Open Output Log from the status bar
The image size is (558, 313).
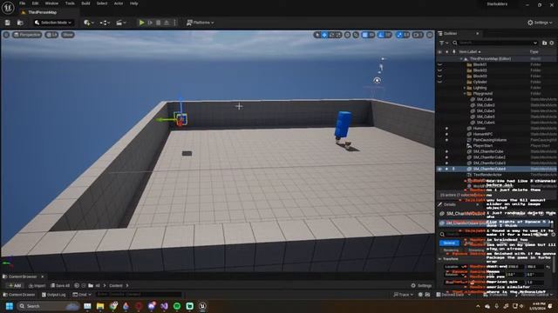point(54,295)
